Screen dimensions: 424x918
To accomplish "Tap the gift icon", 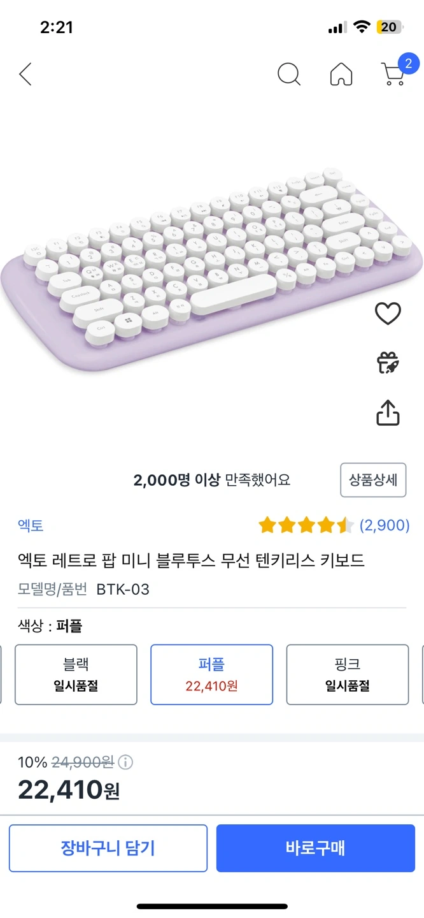I will pyautogui.click(x=388, y=363).
